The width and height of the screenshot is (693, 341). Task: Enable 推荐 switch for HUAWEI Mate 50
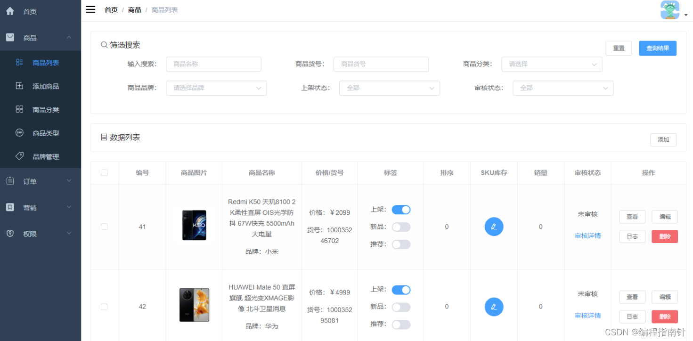[x=401, y=325]
